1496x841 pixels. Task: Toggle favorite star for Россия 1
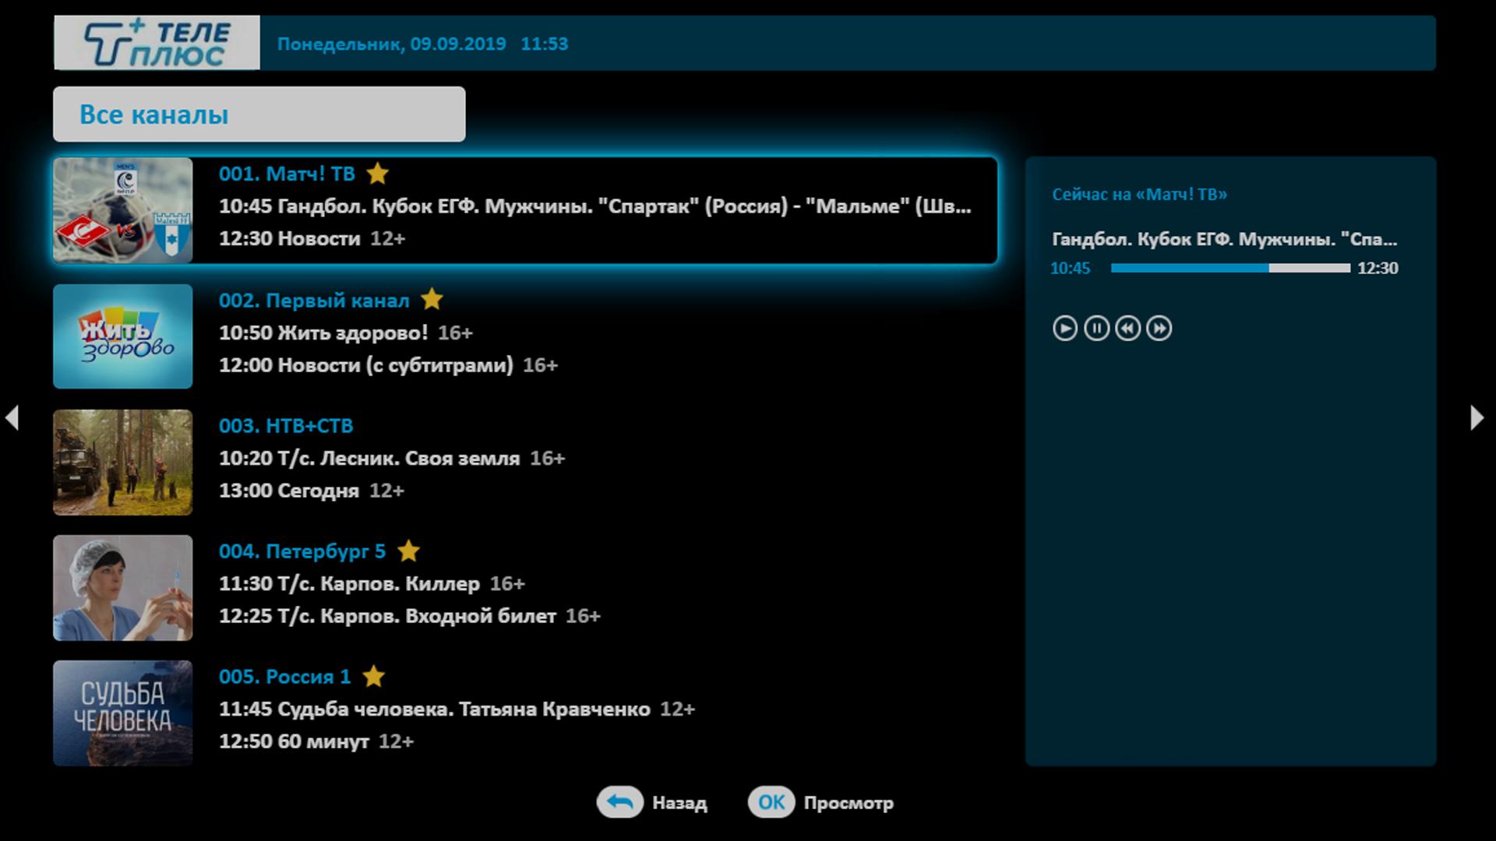tap(374, 676)
